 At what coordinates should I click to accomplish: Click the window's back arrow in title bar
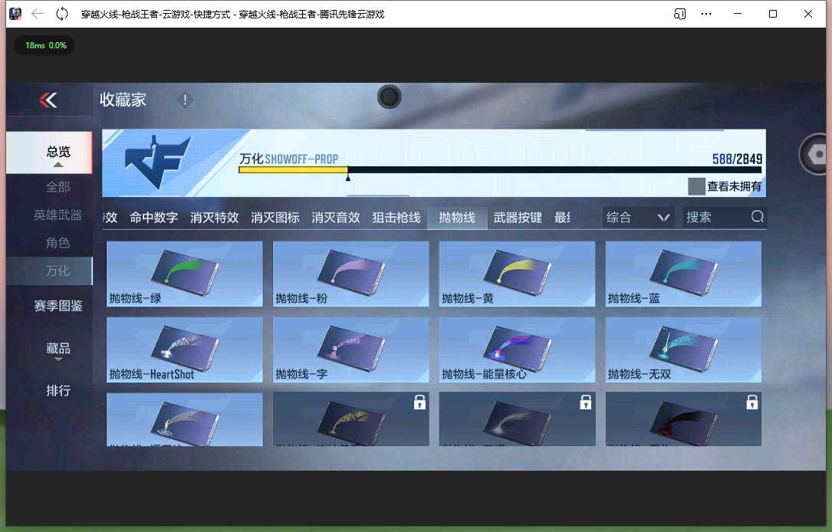(37, 14)
